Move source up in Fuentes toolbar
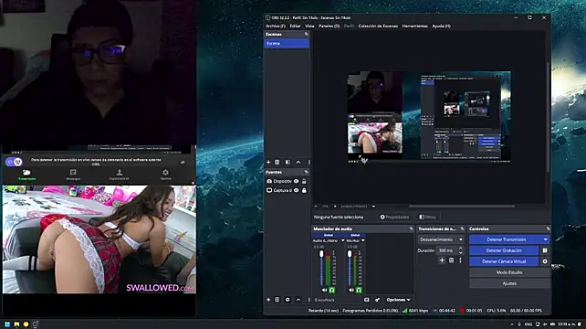The image size is (586, 329). (x=298, y=300)
